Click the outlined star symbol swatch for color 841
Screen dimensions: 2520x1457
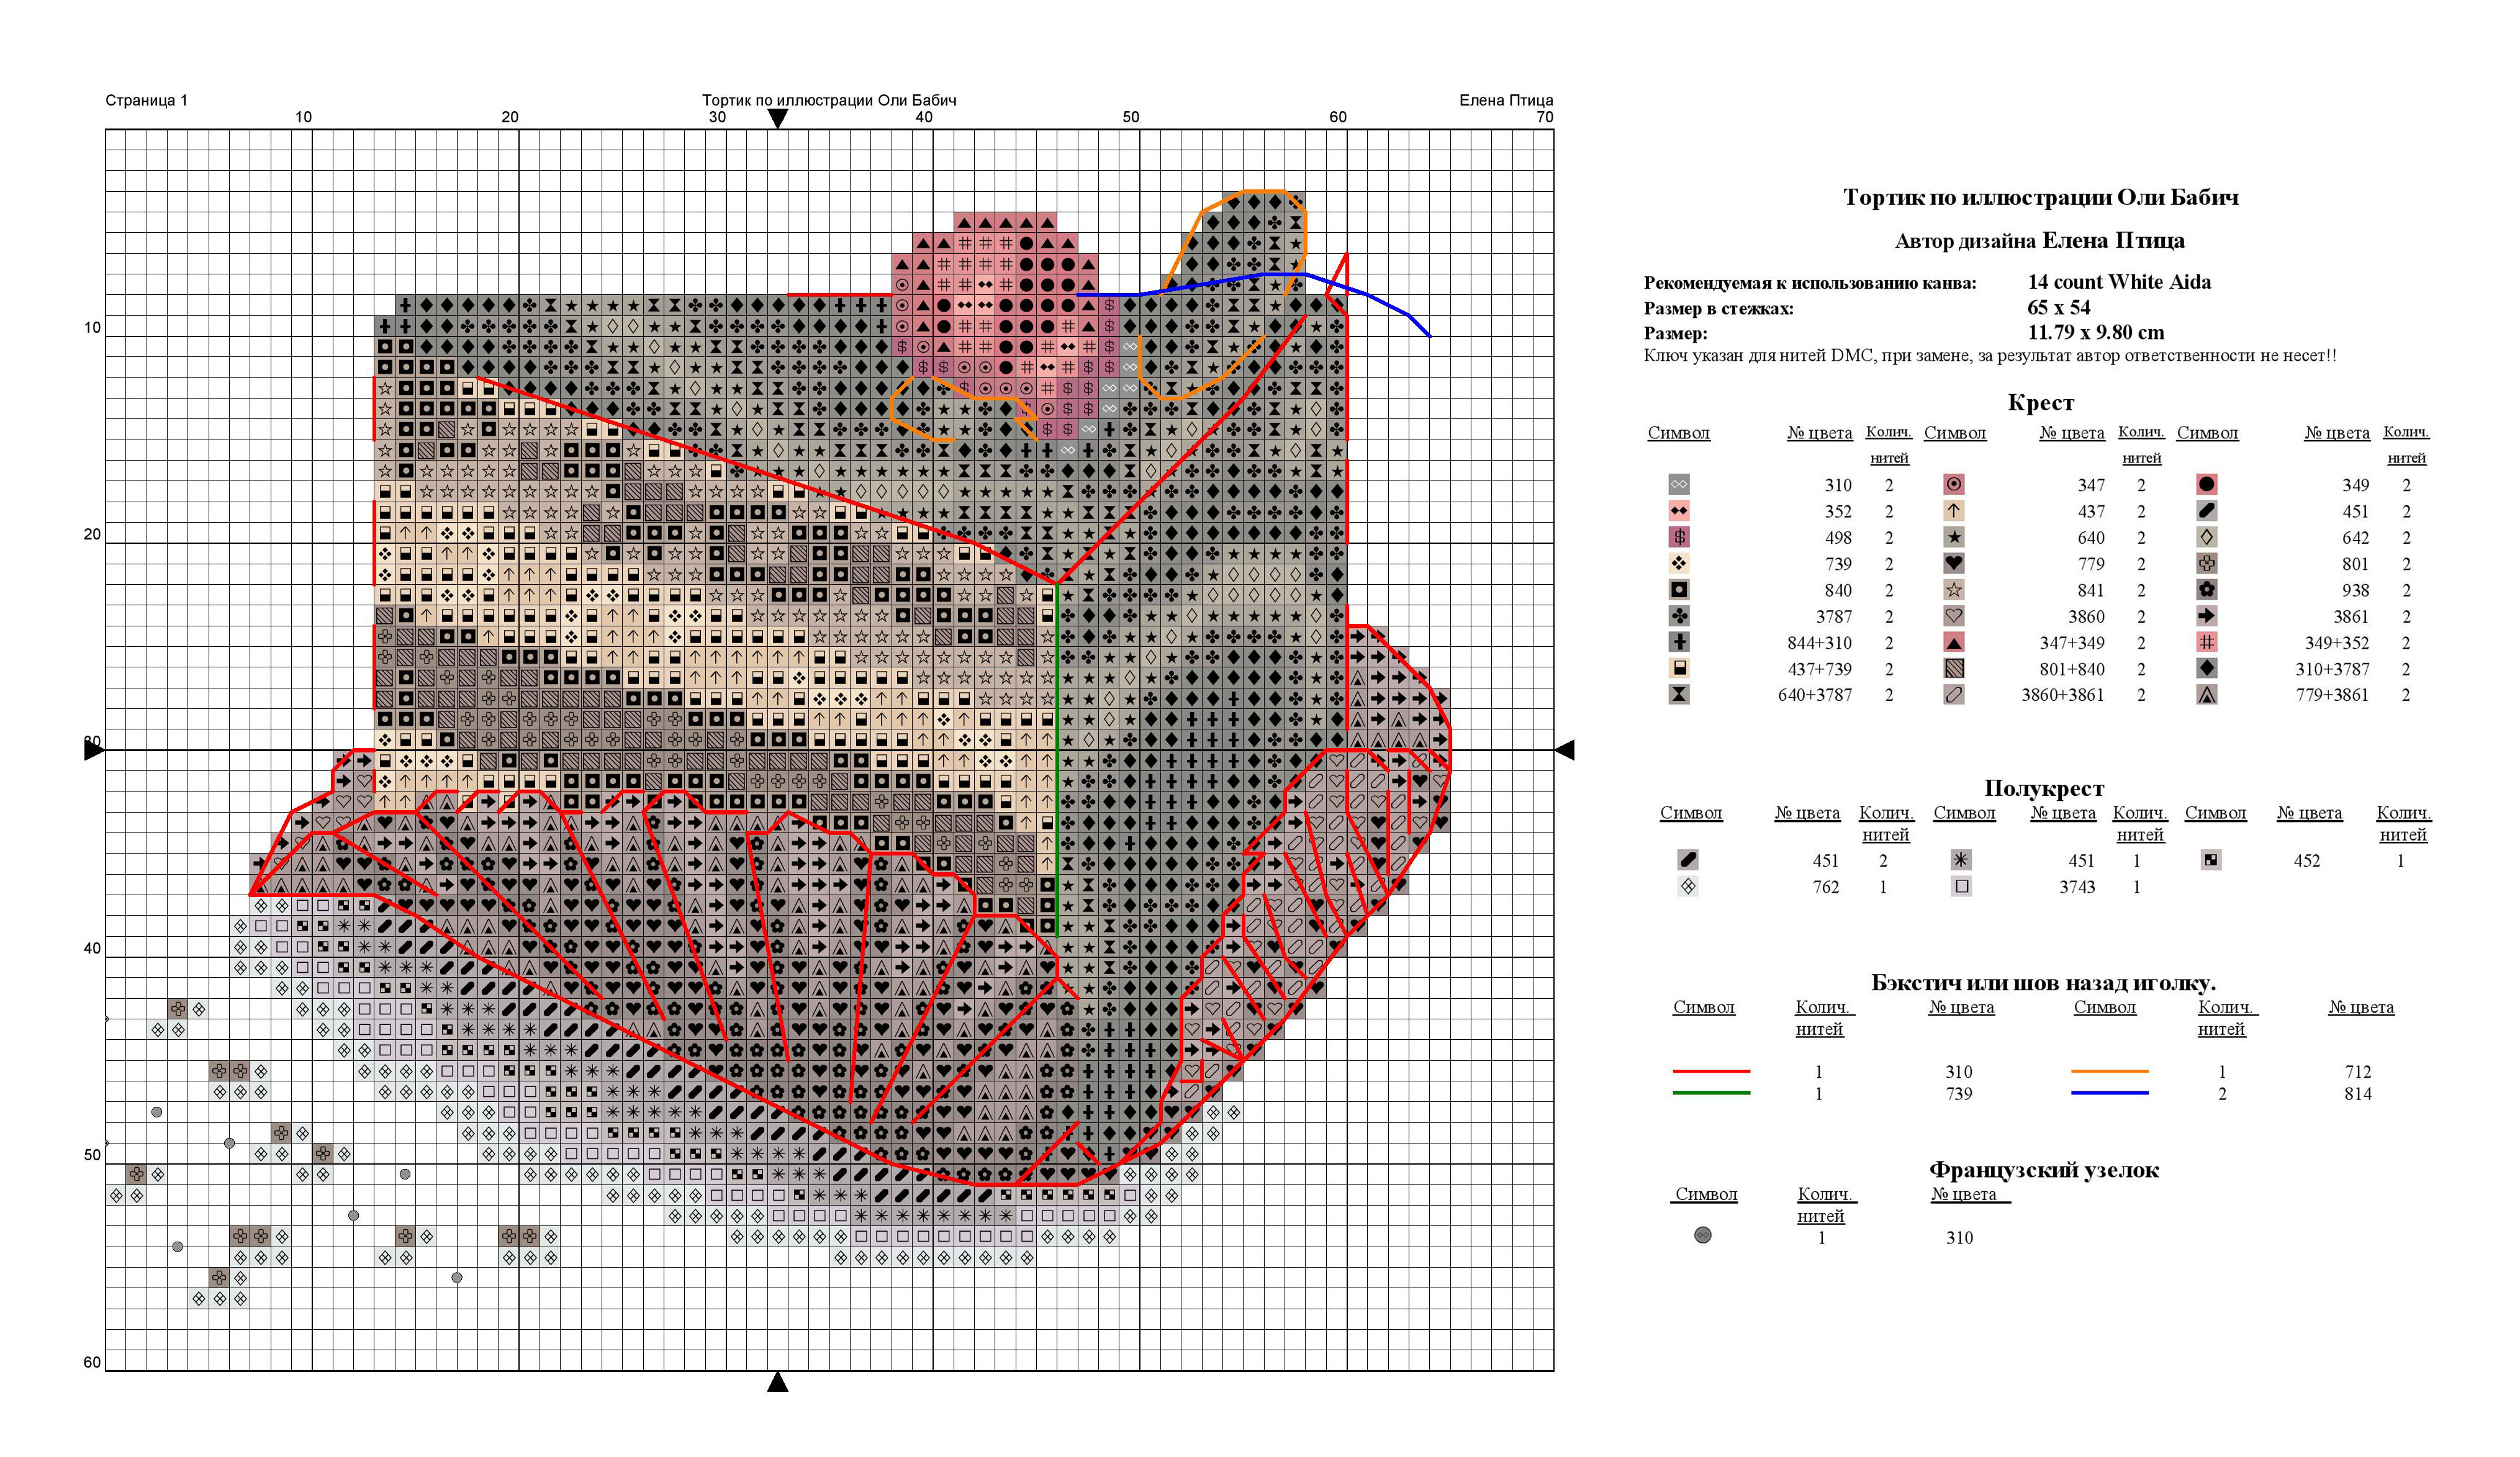1953,590
